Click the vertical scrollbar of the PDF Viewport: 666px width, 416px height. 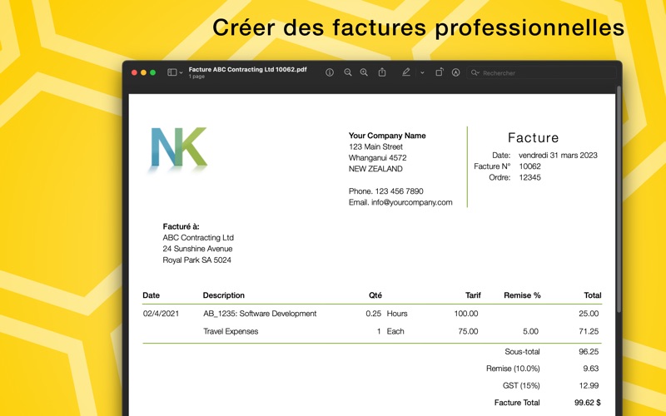pyautogui.click(x=619, y=200)
